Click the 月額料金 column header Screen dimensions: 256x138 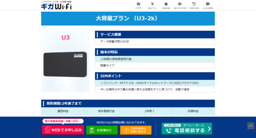coord(193,111)
